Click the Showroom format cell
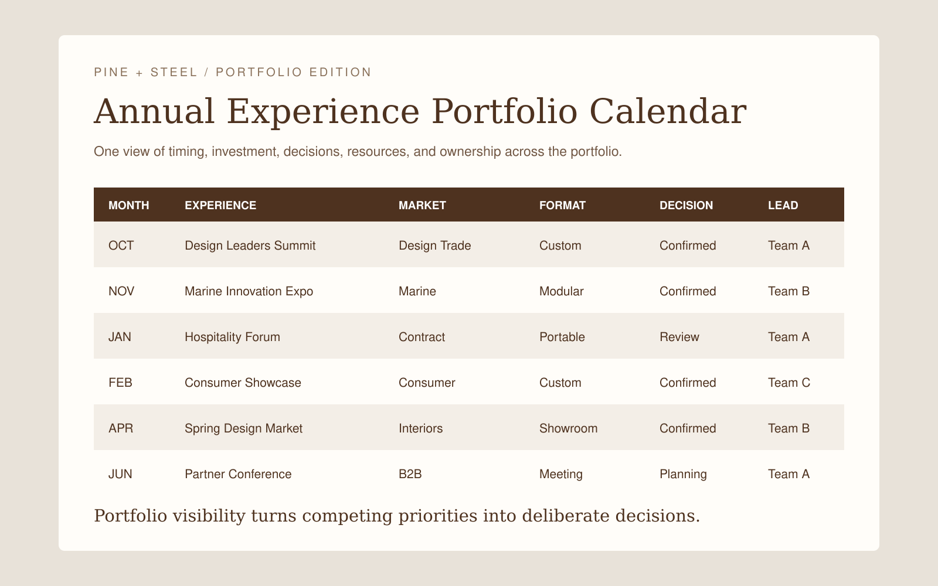 (568, 428)
